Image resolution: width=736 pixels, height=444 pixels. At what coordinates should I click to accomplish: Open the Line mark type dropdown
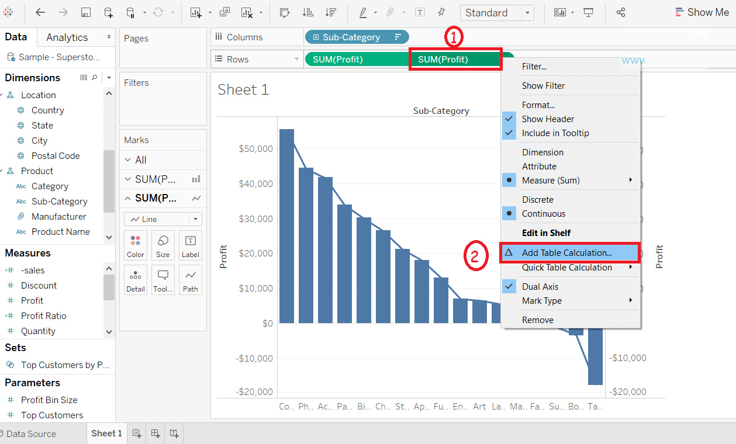tap(163, 219)
